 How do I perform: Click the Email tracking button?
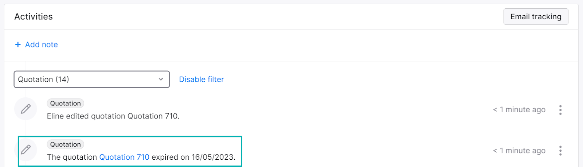[536, 17]
